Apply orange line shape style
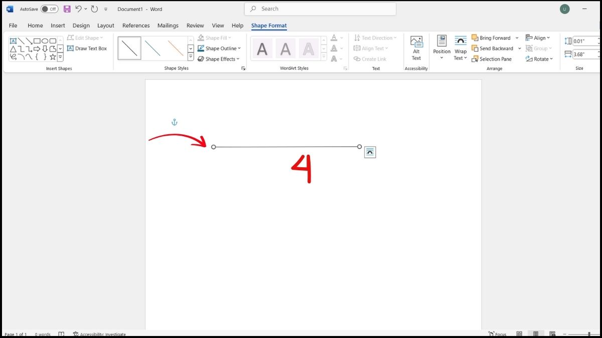Image resolution: width=602 pixels, height=338 pixels. point(176,48)
